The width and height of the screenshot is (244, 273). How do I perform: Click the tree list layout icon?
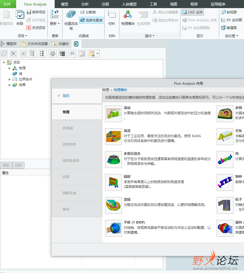click(x=62, y=54)
